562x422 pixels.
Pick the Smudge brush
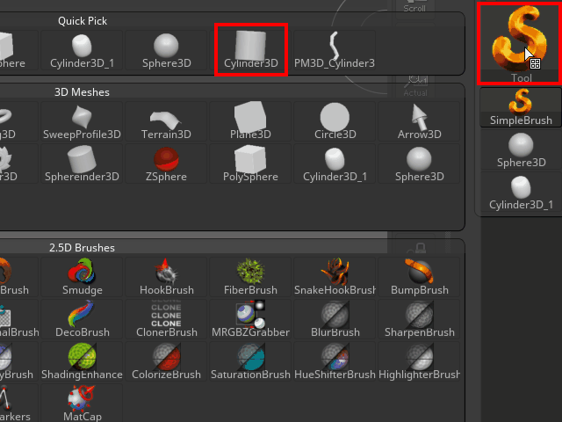pyautogui.click(x=82, y=277)
